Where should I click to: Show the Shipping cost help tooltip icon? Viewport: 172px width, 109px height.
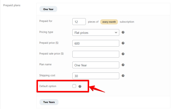[123, 76]
